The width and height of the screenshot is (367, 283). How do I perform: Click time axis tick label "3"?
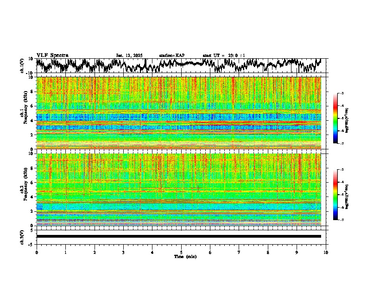(123, 252)
